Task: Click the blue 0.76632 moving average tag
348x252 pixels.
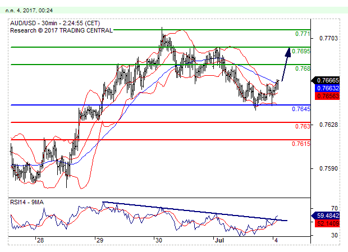Action: pos(327,88)
